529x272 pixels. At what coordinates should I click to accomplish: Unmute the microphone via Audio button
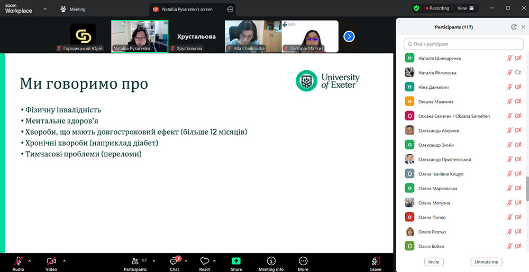[19, 262]
